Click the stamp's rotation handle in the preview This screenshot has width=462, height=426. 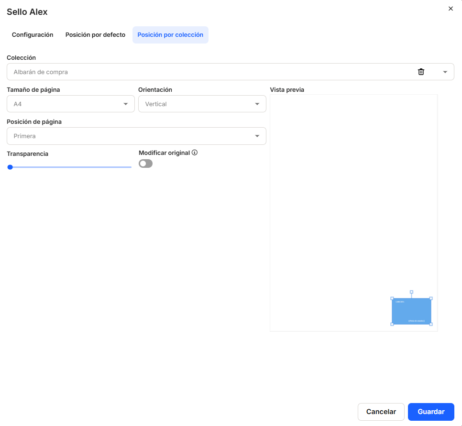[x=411, y=292]
